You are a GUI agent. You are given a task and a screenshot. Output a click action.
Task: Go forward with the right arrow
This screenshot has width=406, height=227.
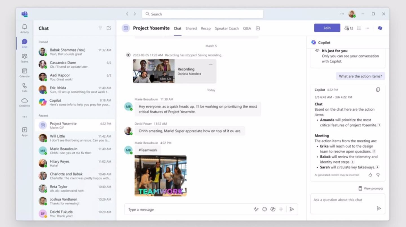(135, 14)
